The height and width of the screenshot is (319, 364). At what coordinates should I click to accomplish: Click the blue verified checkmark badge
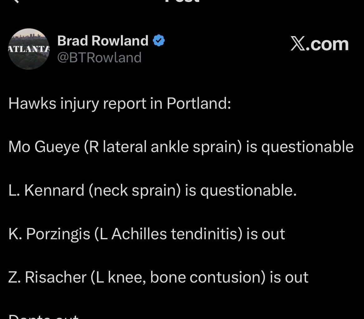pyautogui.click(x=159, y=41)
